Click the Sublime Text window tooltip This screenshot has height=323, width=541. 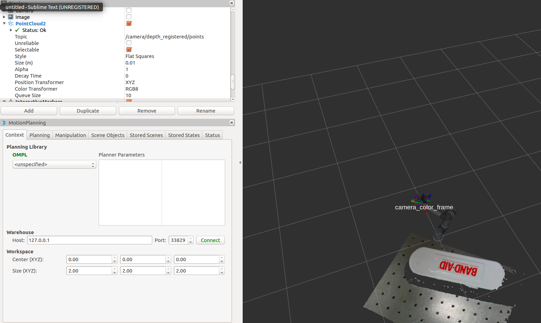[x=52, y=7]
